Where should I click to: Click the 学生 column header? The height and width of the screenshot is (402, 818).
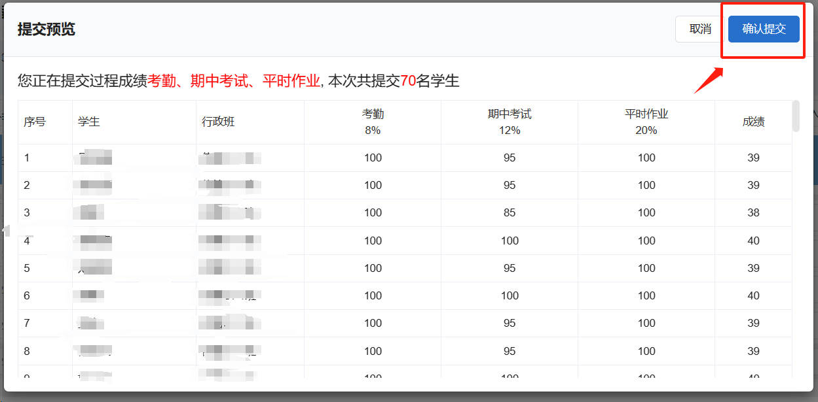[89, 122]
